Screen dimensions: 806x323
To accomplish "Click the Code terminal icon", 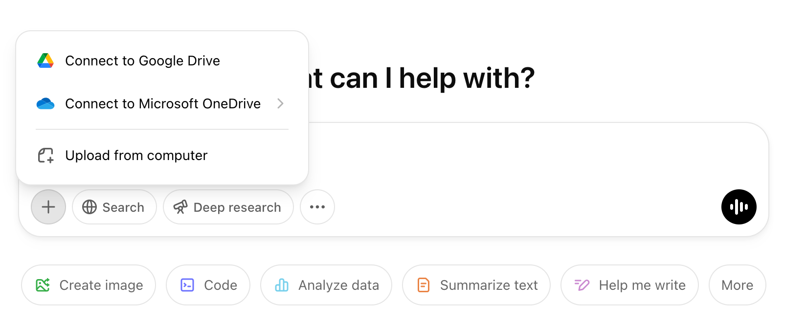I will coord(187,285).
